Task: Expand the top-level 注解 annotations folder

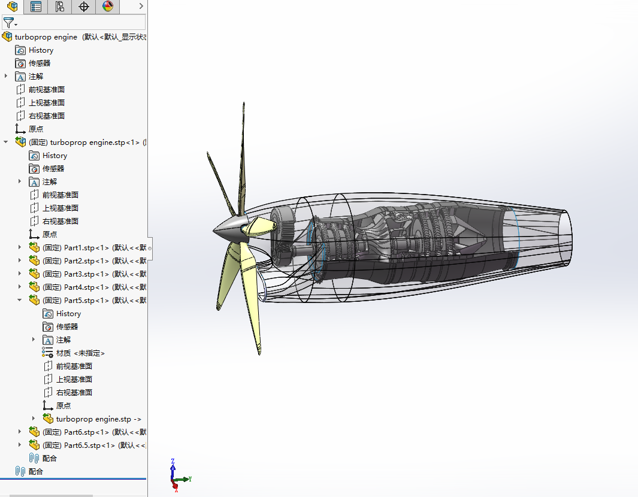Action: 6,76
